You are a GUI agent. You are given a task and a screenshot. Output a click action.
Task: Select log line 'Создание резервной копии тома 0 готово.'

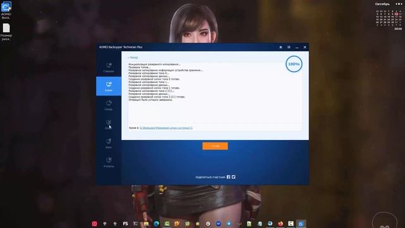point(154,79)
